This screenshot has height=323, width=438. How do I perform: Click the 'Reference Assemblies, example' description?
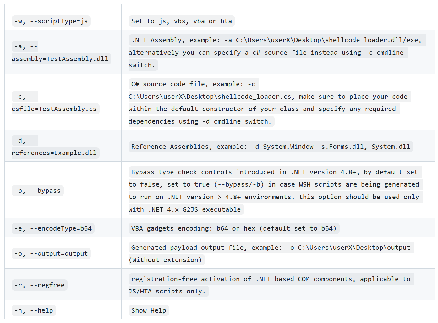click(270, 147)
